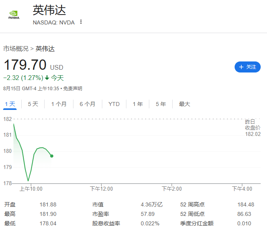Click the 上午10:00 axis label
Image resolution: width=267 pixels, height=234 pixels.
click(x=31, y=189)
